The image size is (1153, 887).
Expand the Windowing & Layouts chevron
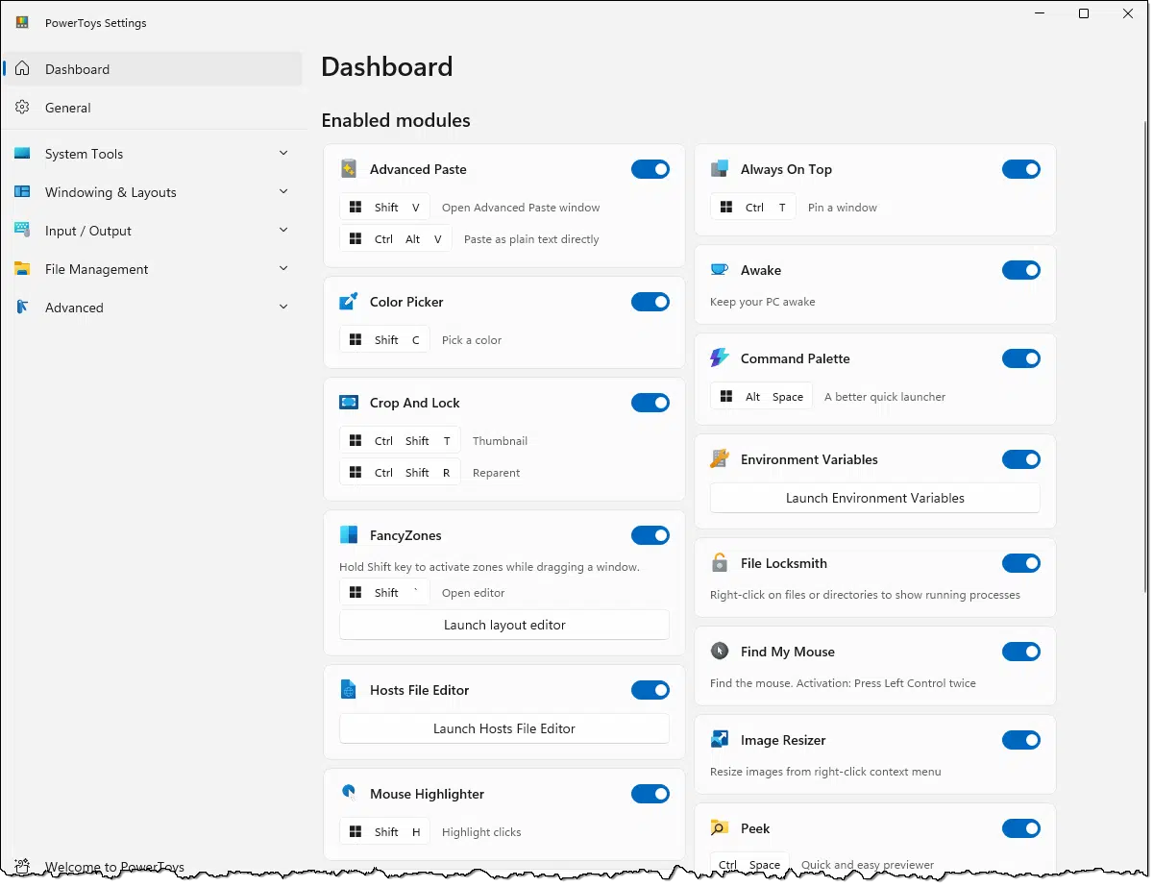[x=283, y=192]
